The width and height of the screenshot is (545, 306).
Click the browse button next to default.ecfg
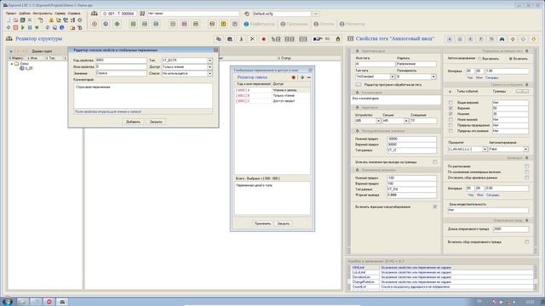(x=316, y=14)
